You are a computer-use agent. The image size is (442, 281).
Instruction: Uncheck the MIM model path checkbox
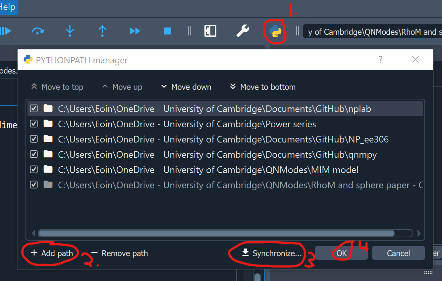[x=34, y=169]
